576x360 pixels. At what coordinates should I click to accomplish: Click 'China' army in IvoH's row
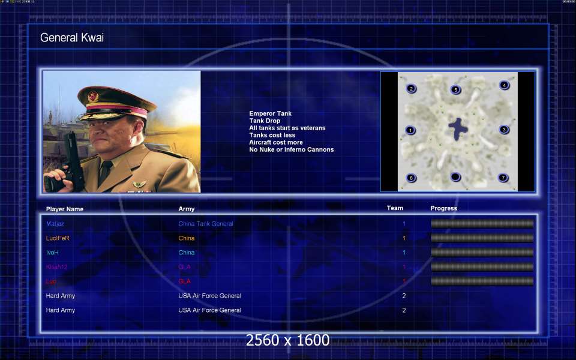tap(187, 253)
